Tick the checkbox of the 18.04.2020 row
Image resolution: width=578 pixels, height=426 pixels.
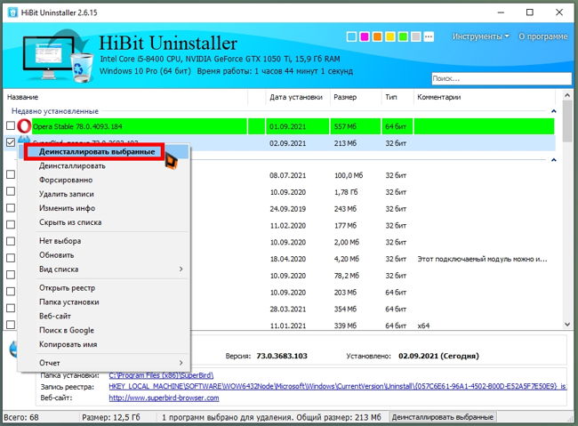point(11,258)
